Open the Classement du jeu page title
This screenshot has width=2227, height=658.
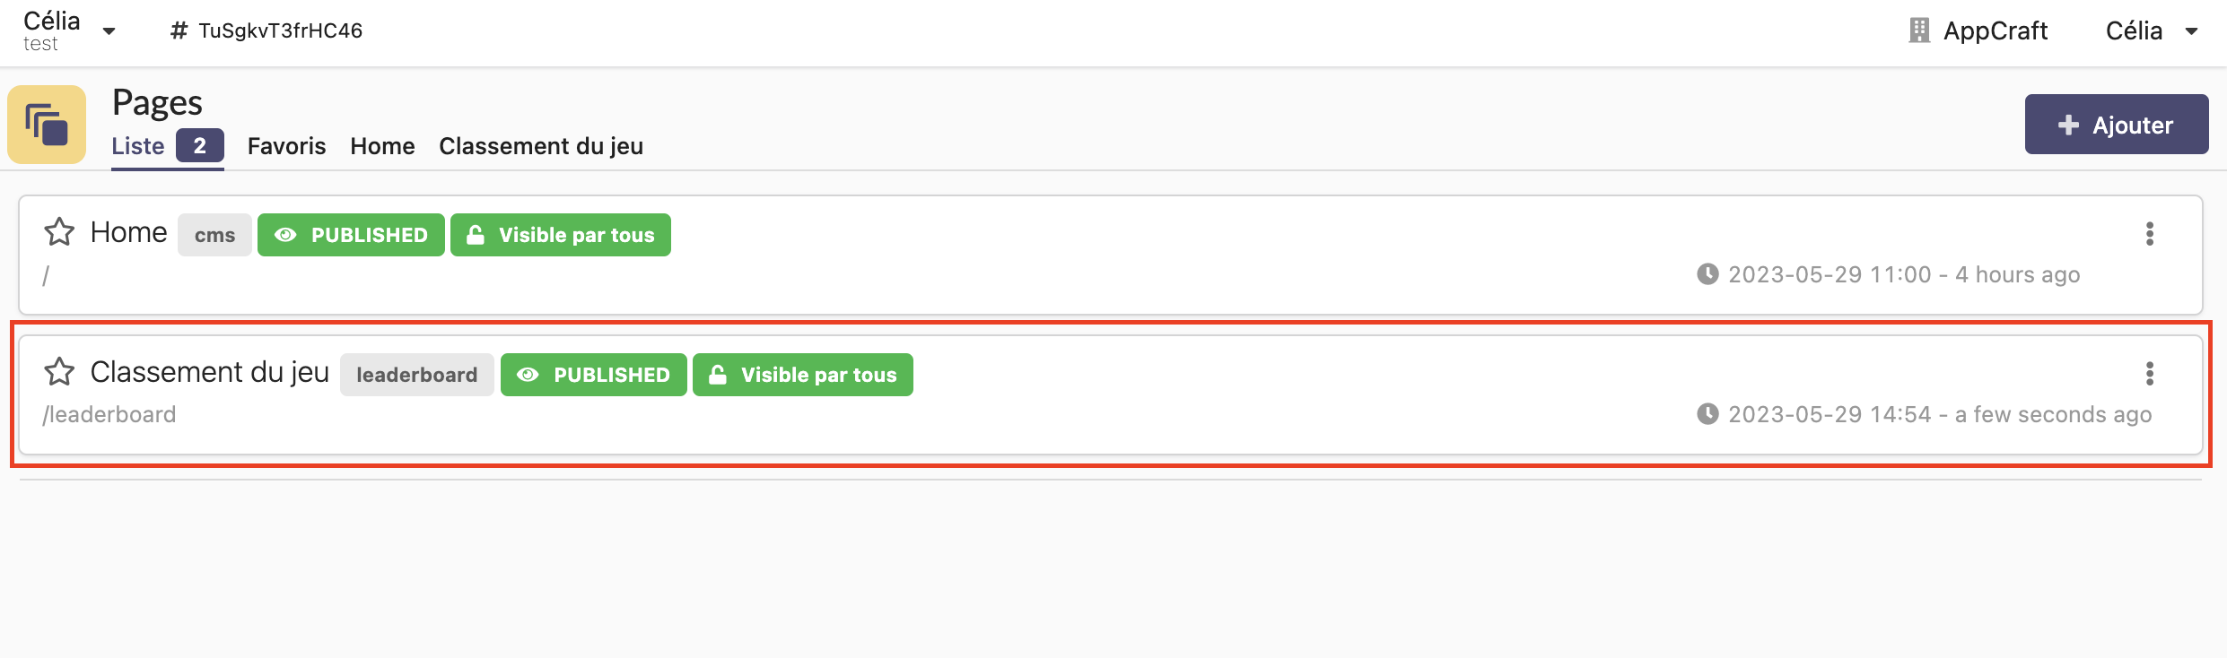coord(210,372)
